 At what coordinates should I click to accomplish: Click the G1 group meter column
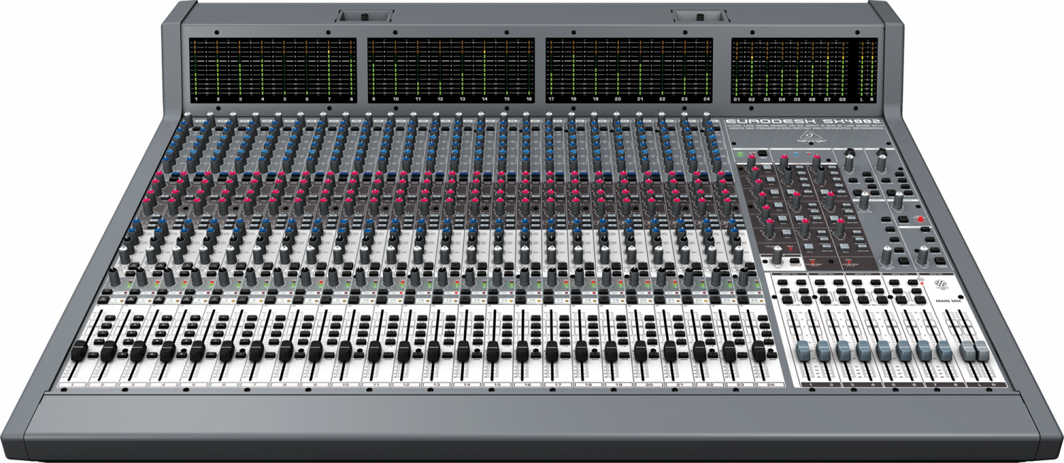tap(738, 71)
